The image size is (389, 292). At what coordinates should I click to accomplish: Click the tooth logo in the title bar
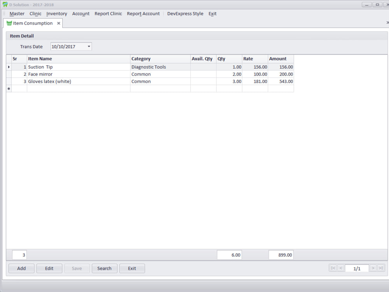click(x=4, y=4)
